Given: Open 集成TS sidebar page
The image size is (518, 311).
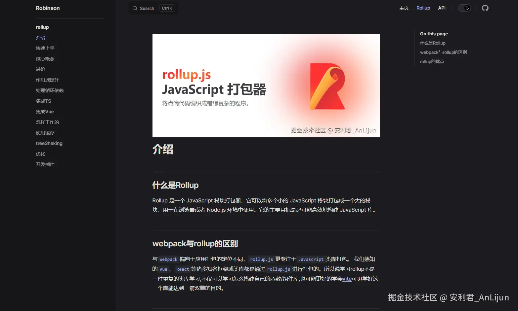Looking at the screenshot, I should click(x=43, y=101).
